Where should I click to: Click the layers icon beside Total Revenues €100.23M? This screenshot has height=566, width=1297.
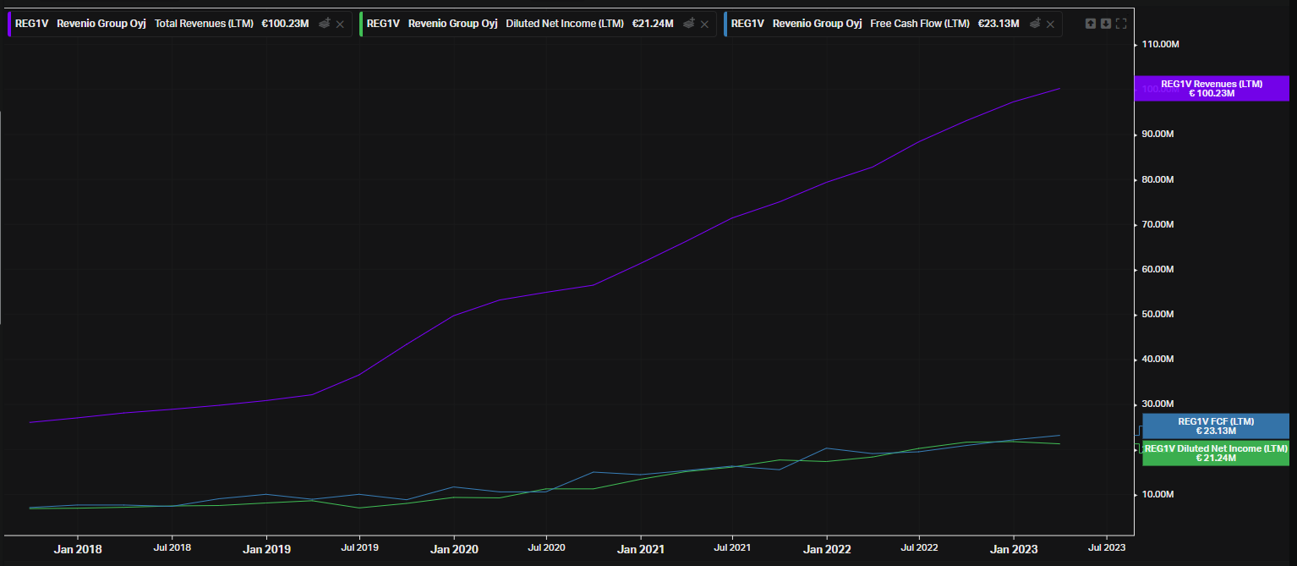click(x=324, y=24)
